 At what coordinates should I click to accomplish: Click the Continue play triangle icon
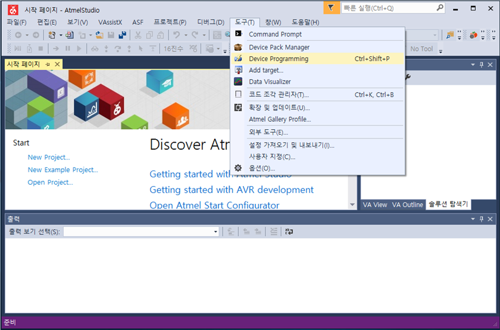79,48
